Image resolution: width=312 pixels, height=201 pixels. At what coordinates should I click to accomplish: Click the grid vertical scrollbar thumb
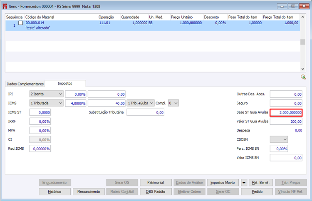pyautogui.click(x=303, y=42)
